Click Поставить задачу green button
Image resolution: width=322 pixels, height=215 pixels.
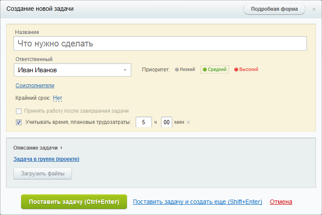click(x=74, y=202)
